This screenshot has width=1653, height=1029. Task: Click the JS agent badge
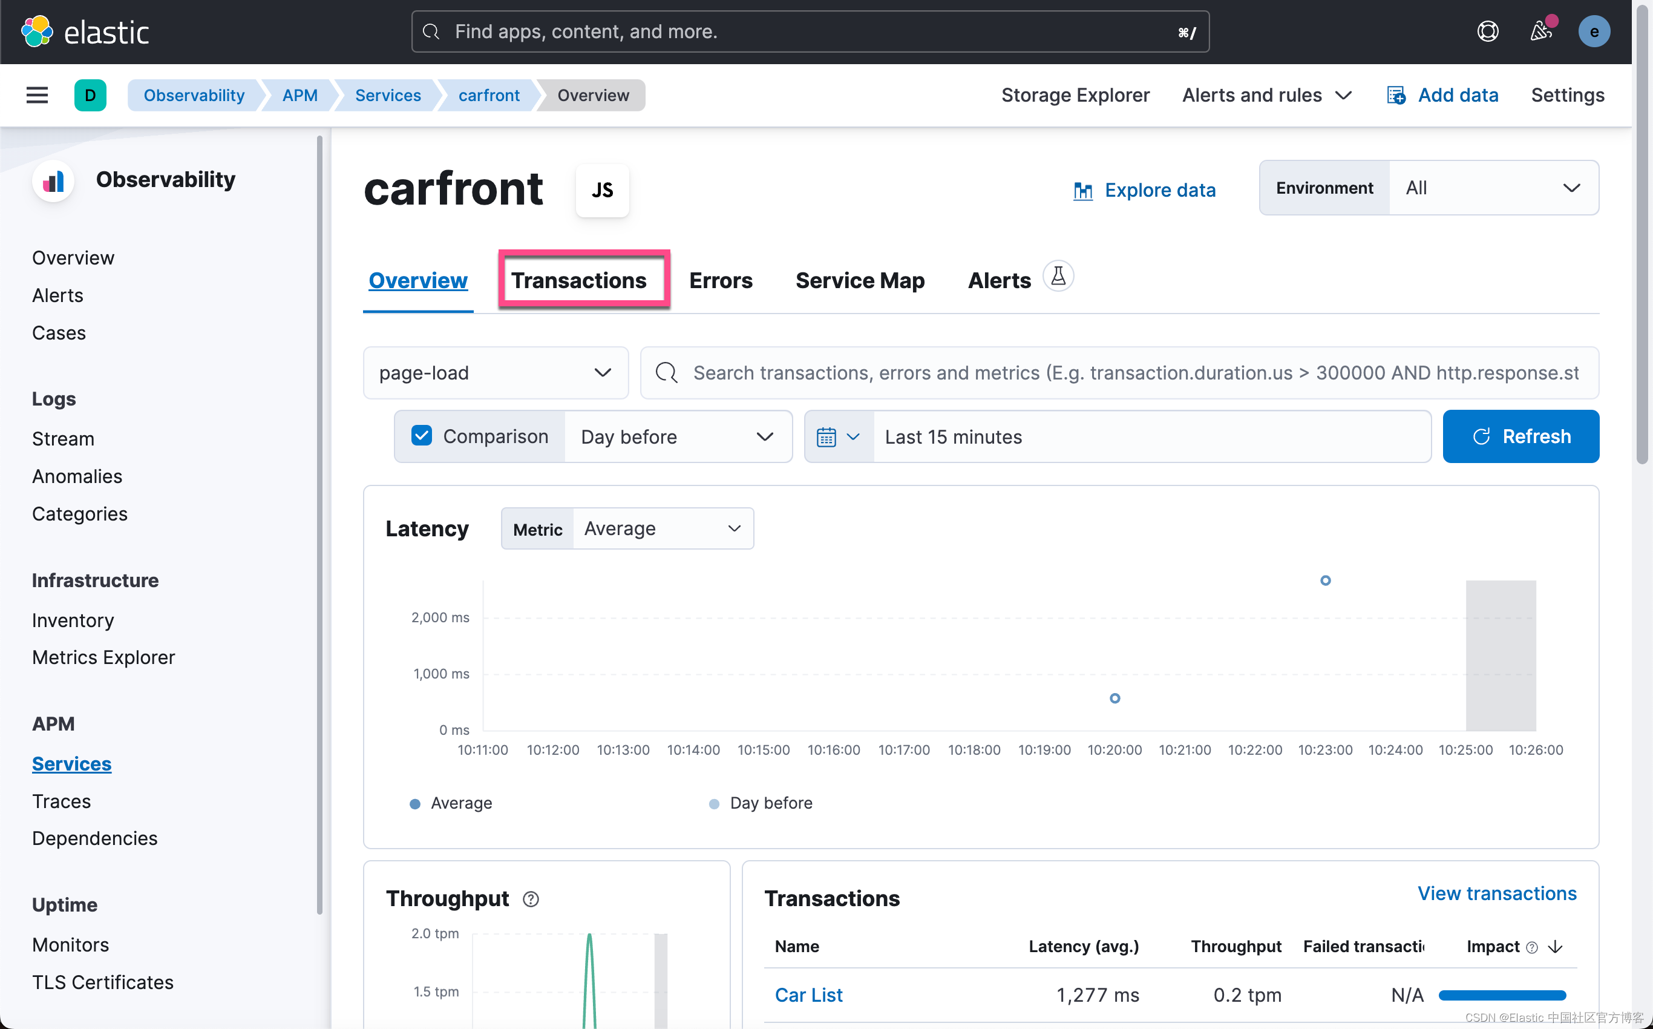[602, 190]
